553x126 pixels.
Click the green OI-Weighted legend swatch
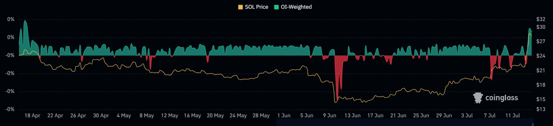[276, 7]
